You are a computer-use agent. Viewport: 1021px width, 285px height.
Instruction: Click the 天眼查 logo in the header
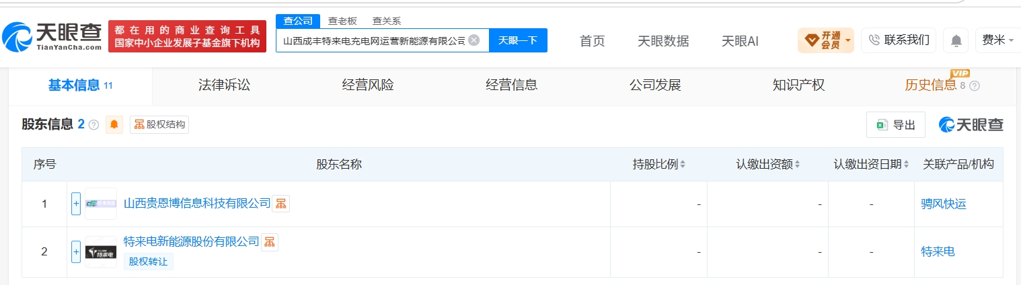coord(52,36)
